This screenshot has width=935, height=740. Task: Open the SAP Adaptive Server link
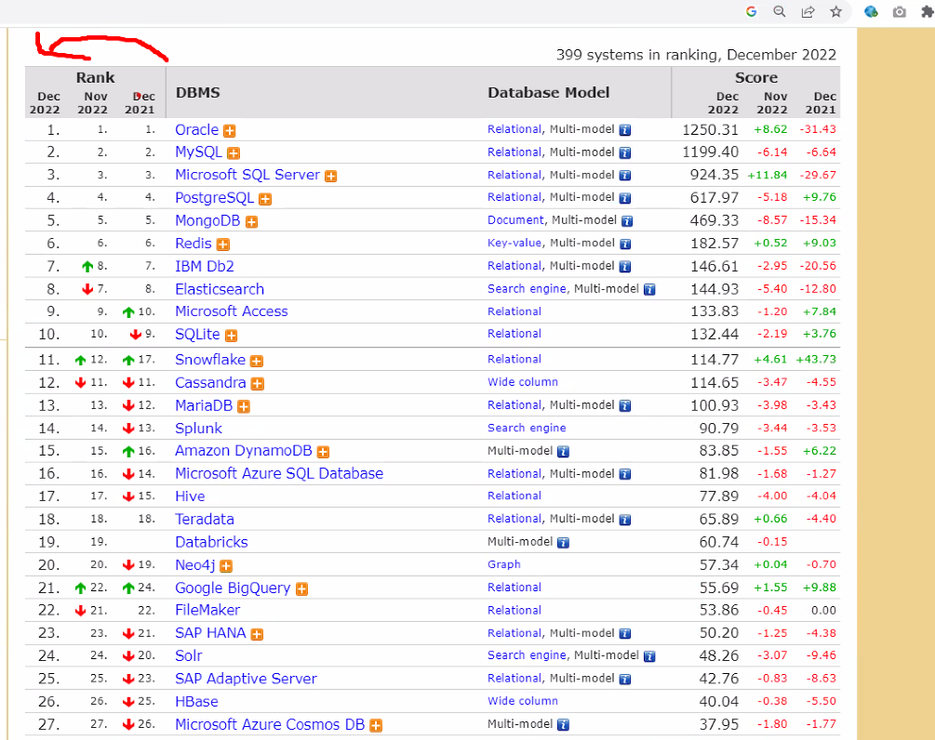tap(246, 679)
